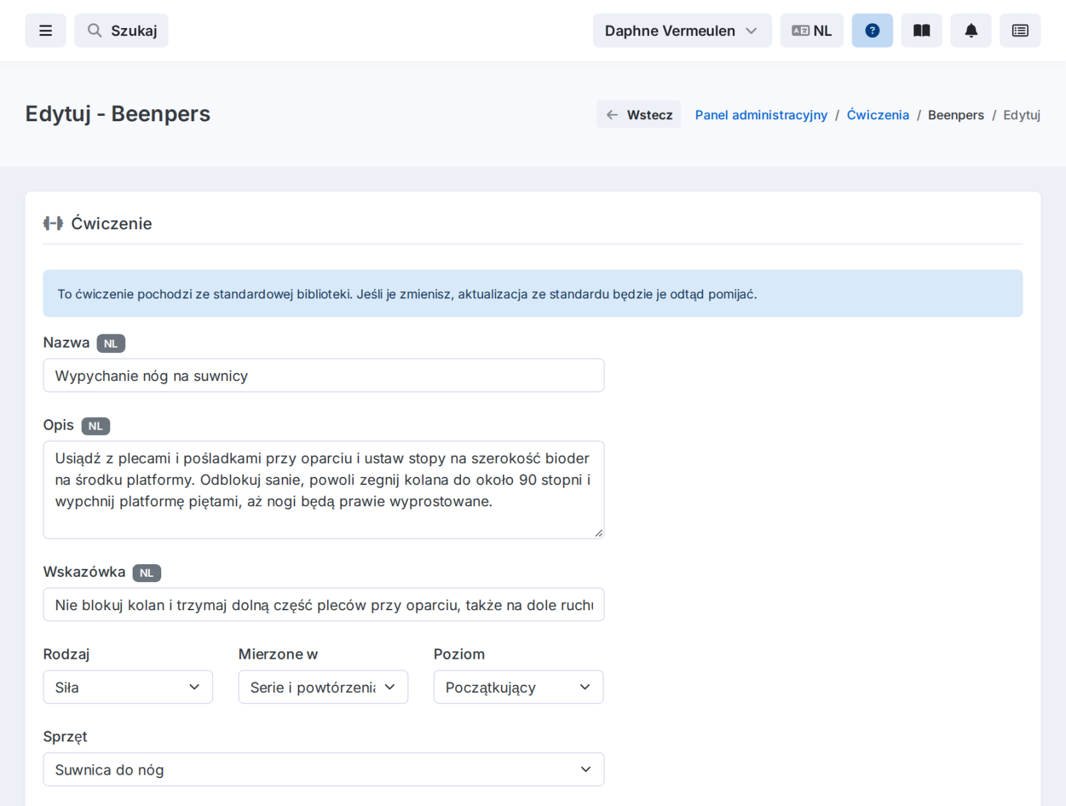Screen dimensions: 1066x806
Task: Open the Mierzone w dropdown
Action: (323, 687)
